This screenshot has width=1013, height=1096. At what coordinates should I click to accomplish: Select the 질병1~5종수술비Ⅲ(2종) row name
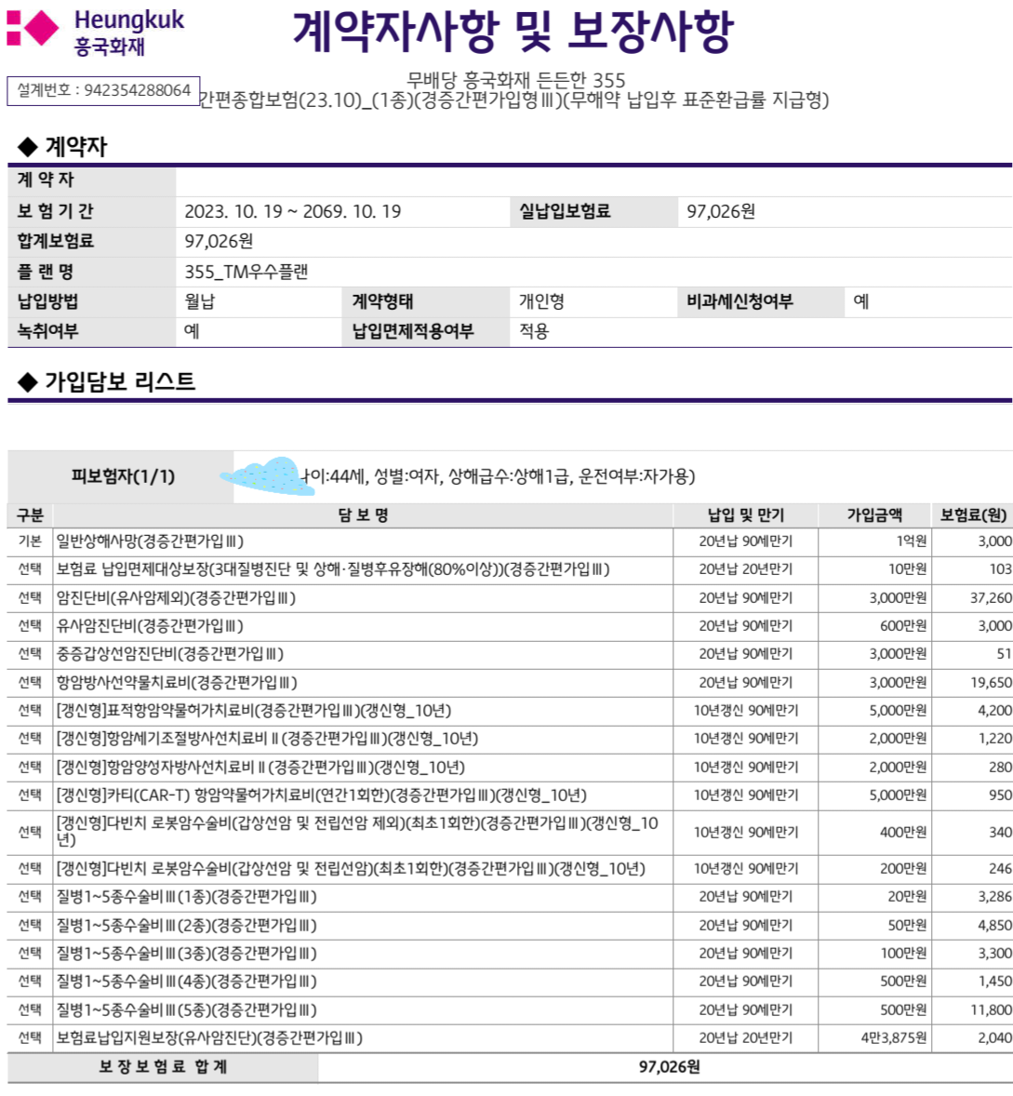[187, 926]
